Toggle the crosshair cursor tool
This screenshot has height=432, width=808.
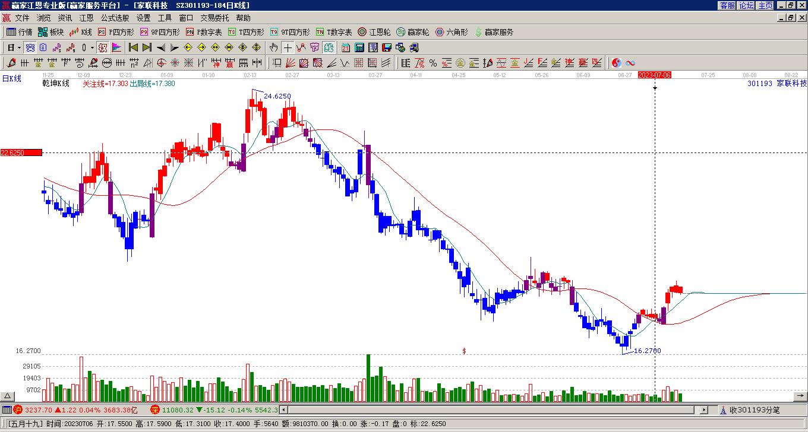tap(288, 47)
